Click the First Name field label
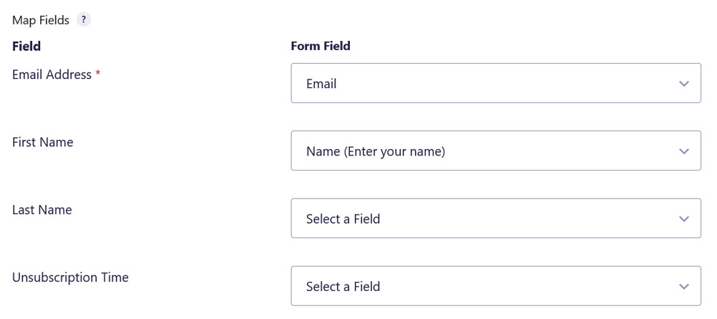This screenshot has height=319, width=717. [42, 142]
